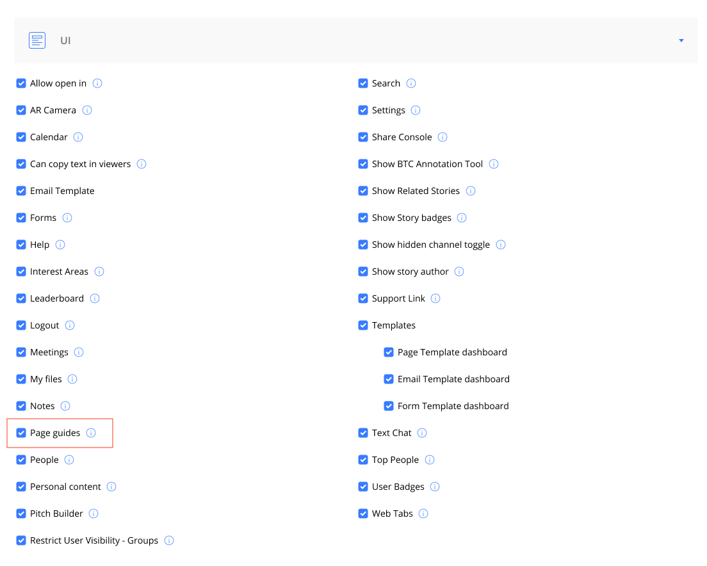This screenshot has height=566, width=707.
Task: Show info for Show BTC Annotation Tool
Action: point(494,164)
